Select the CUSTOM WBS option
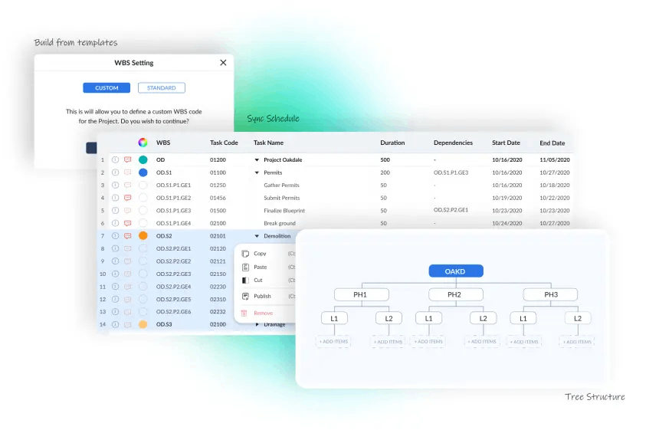This screenshot has width=659, height=430. 107,88
